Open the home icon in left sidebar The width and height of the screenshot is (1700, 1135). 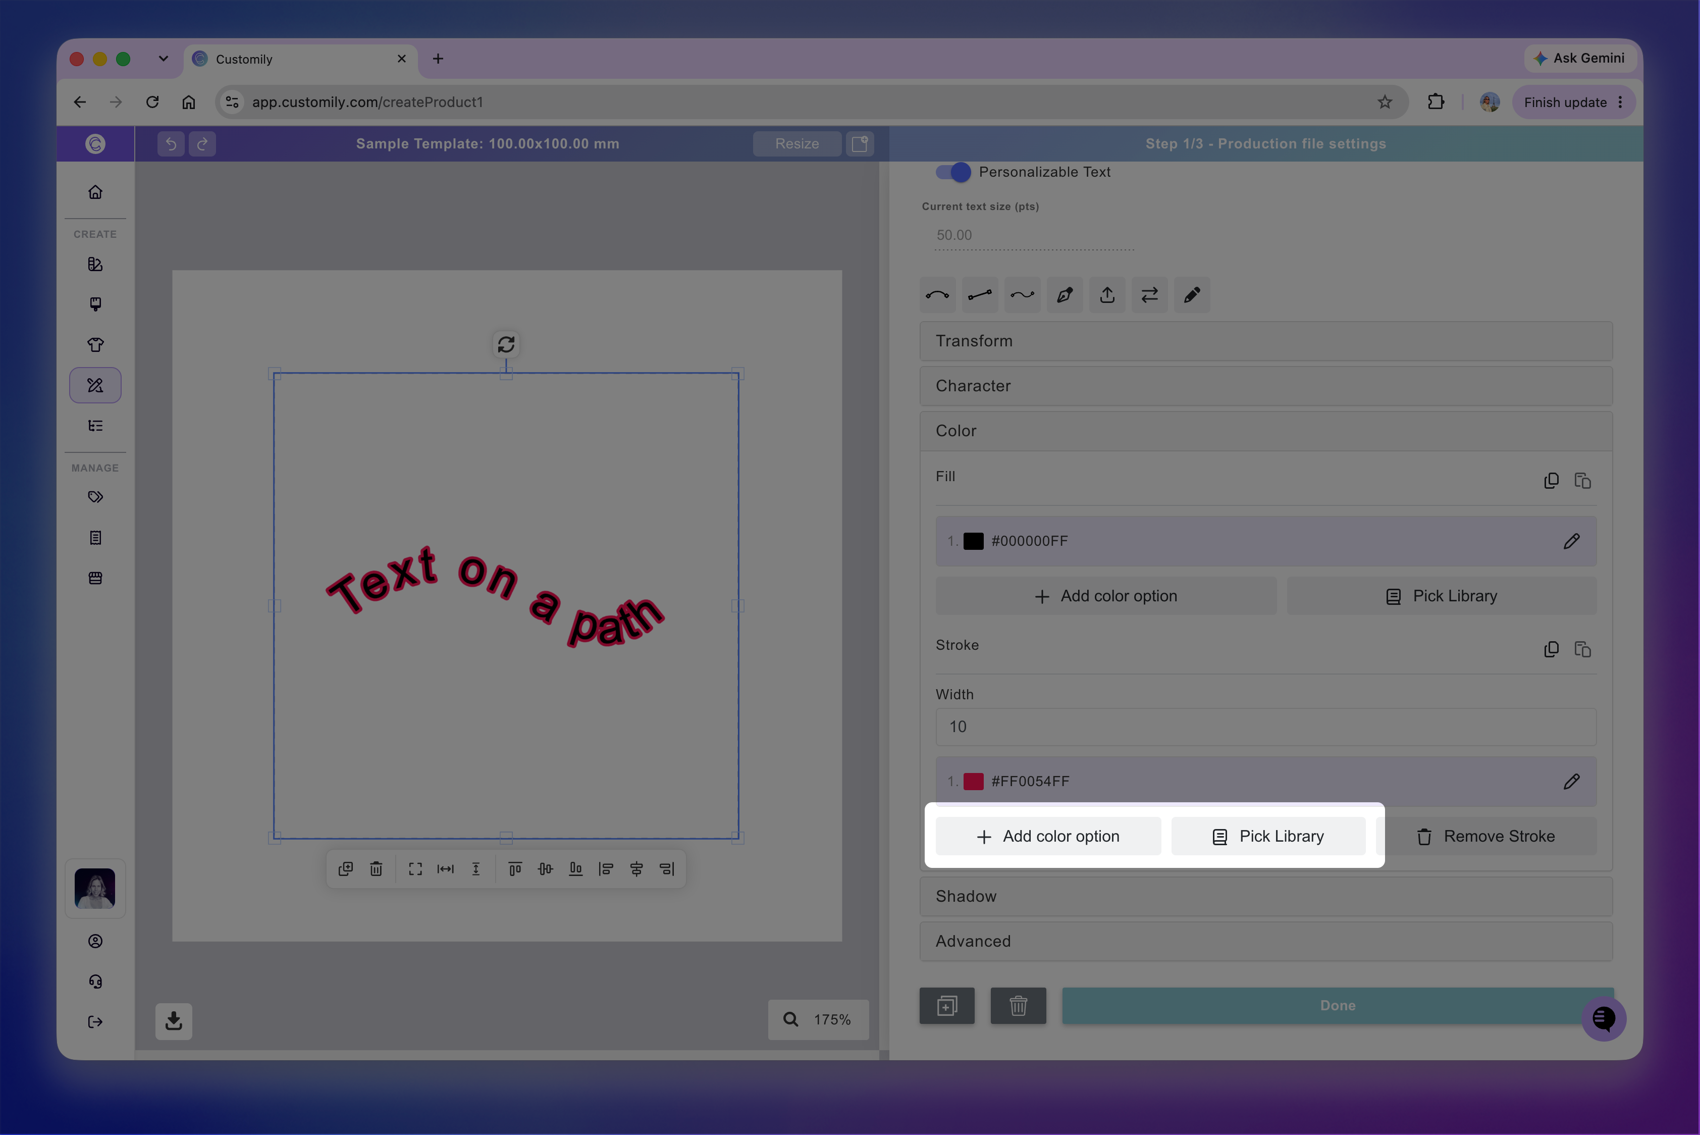[x=95, y=192]
